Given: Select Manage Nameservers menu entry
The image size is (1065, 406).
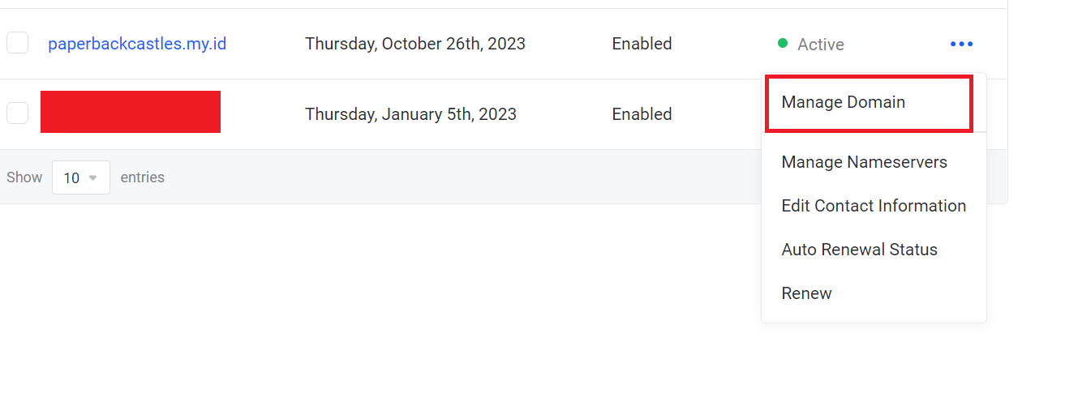Looking at the screenshot, I should click(864, 162).
